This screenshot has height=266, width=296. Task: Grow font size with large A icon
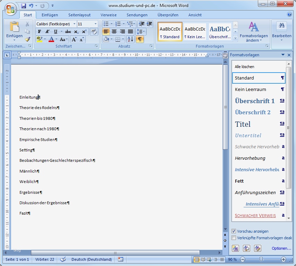74,39
